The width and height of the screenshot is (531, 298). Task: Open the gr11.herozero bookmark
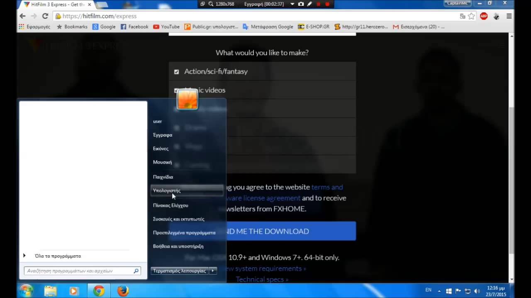click(361, 26)
